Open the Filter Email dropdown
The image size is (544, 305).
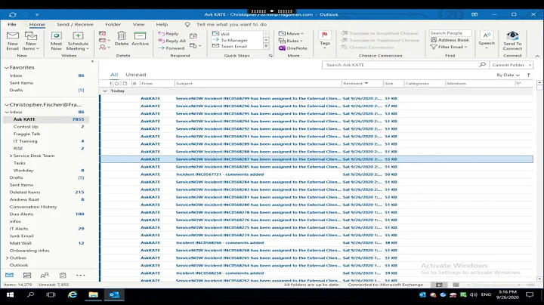click(x=450, y=47)
